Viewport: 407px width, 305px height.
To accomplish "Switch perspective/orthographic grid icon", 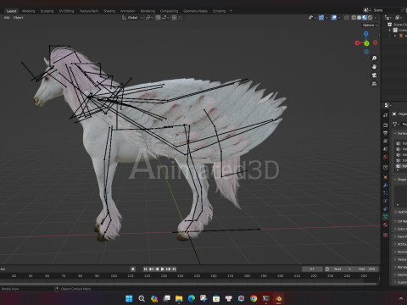I will click(x=374, y=84).
